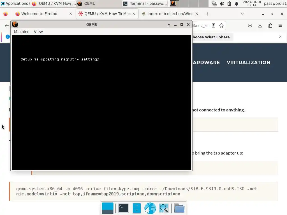Click the 'bring the tap adapter up' text
The height and width of the screenshot is (215, 287).
point(219,153)
